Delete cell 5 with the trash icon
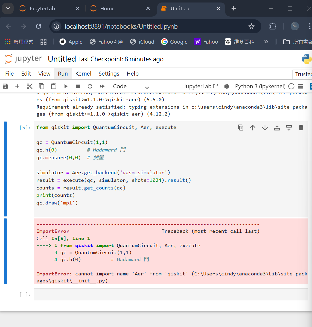312x327 pixels. pyautogui.click(x=301, y=128)
